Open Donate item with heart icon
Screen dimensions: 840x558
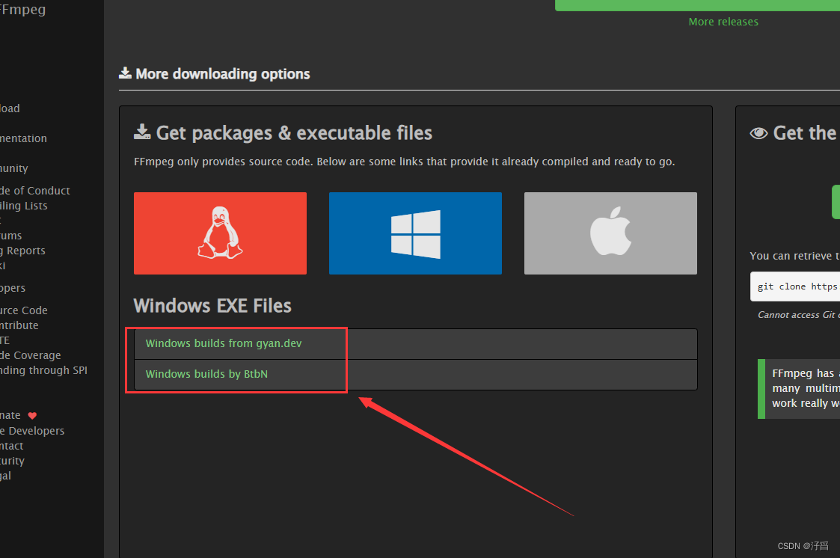tap(18, 416)
